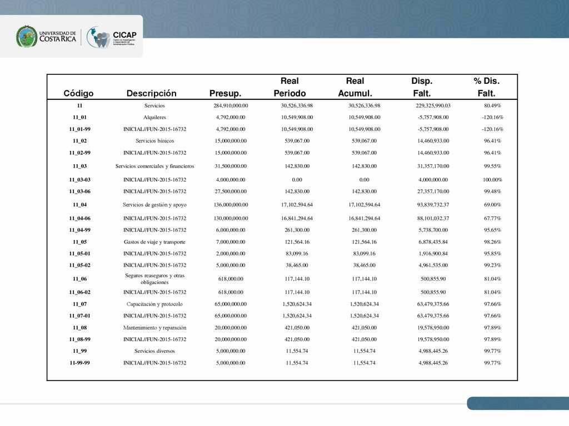Image resolution: width=569 pixels, height=426 pixels.
Task: Click Capacitación y protocolo description
Action: click(154, 305)
